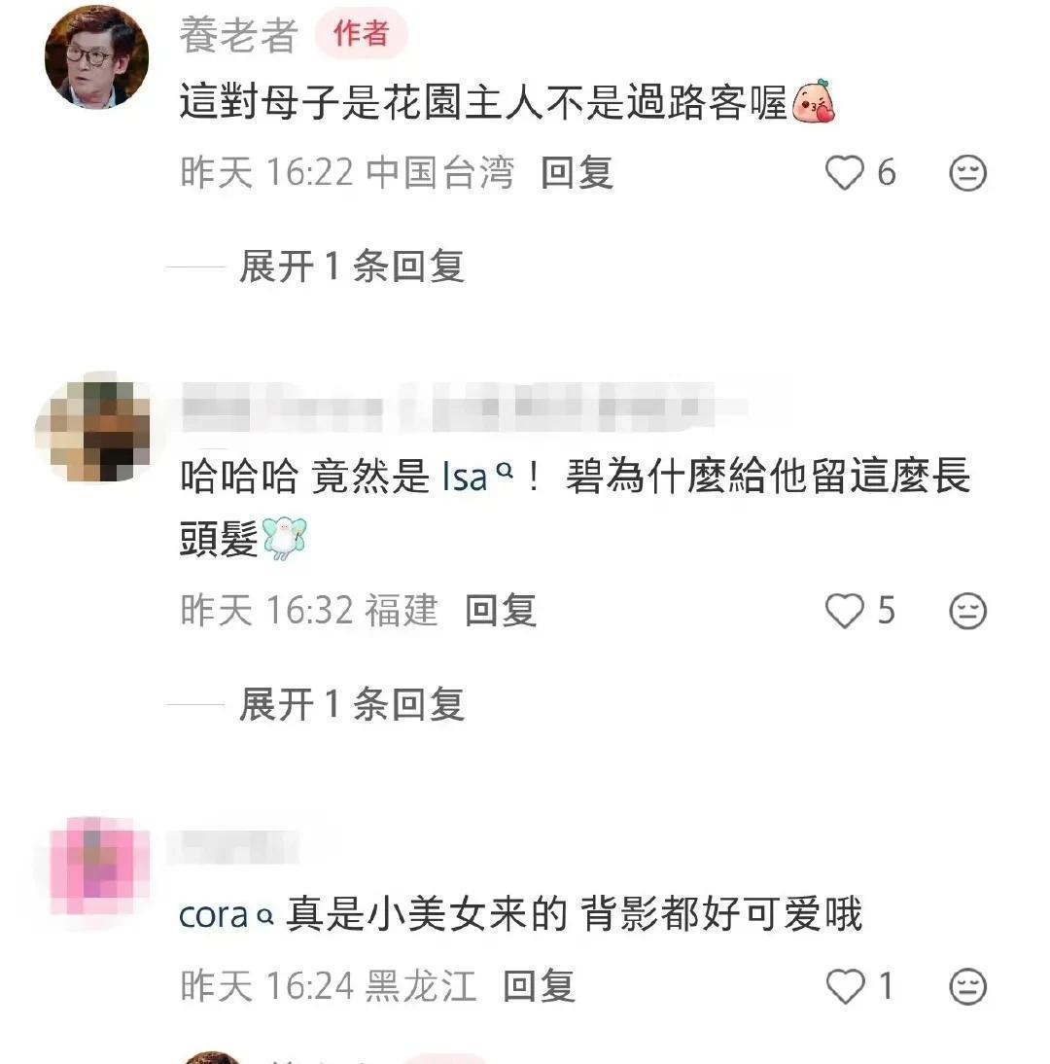Open the Isa search keyword link
Image resolution: width=1050 pixels, height=1064 pixels.
click(465, 476)
